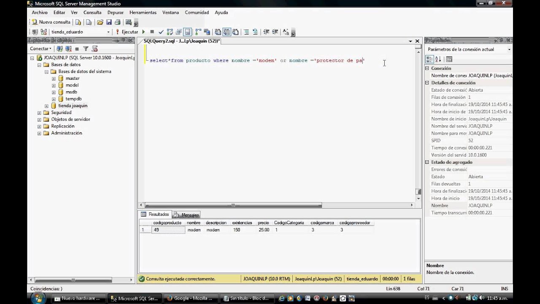Click the filter icon in Object Explorer
Screen dimensions: 540x304
tap(86, 49)
